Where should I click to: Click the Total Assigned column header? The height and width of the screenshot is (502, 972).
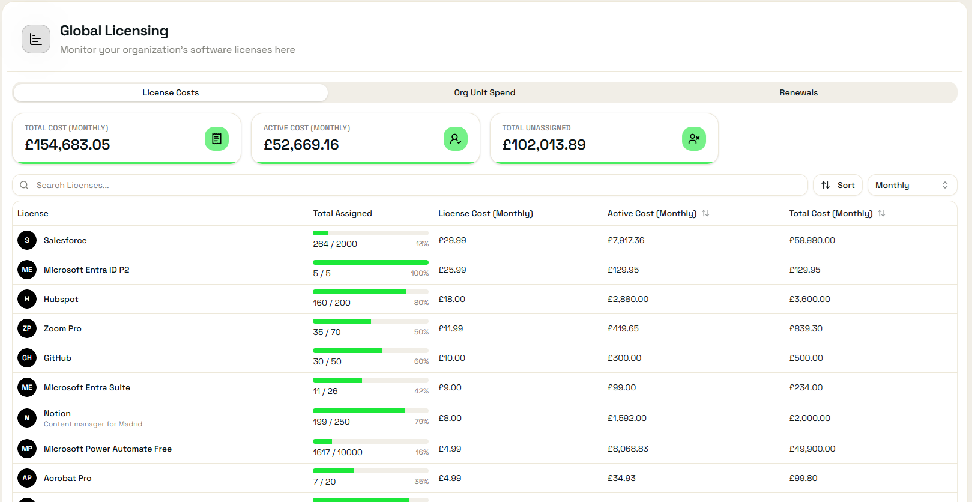click(x=342, y=213)
